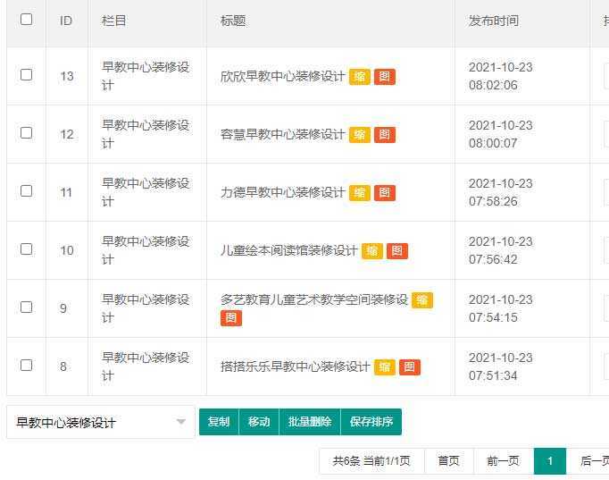Select page 1 in pagination
The image size is (609, 480).
[550, 461]
